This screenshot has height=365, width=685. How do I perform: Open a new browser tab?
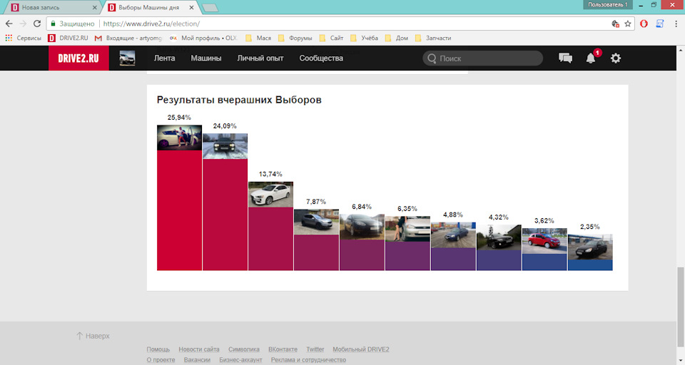pos(210,8)
